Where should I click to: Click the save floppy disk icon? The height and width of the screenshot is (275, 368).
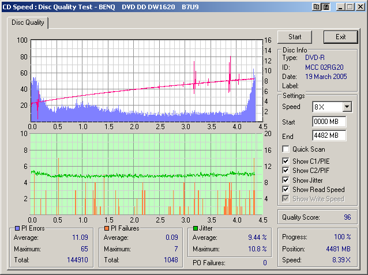click(325, 6)
